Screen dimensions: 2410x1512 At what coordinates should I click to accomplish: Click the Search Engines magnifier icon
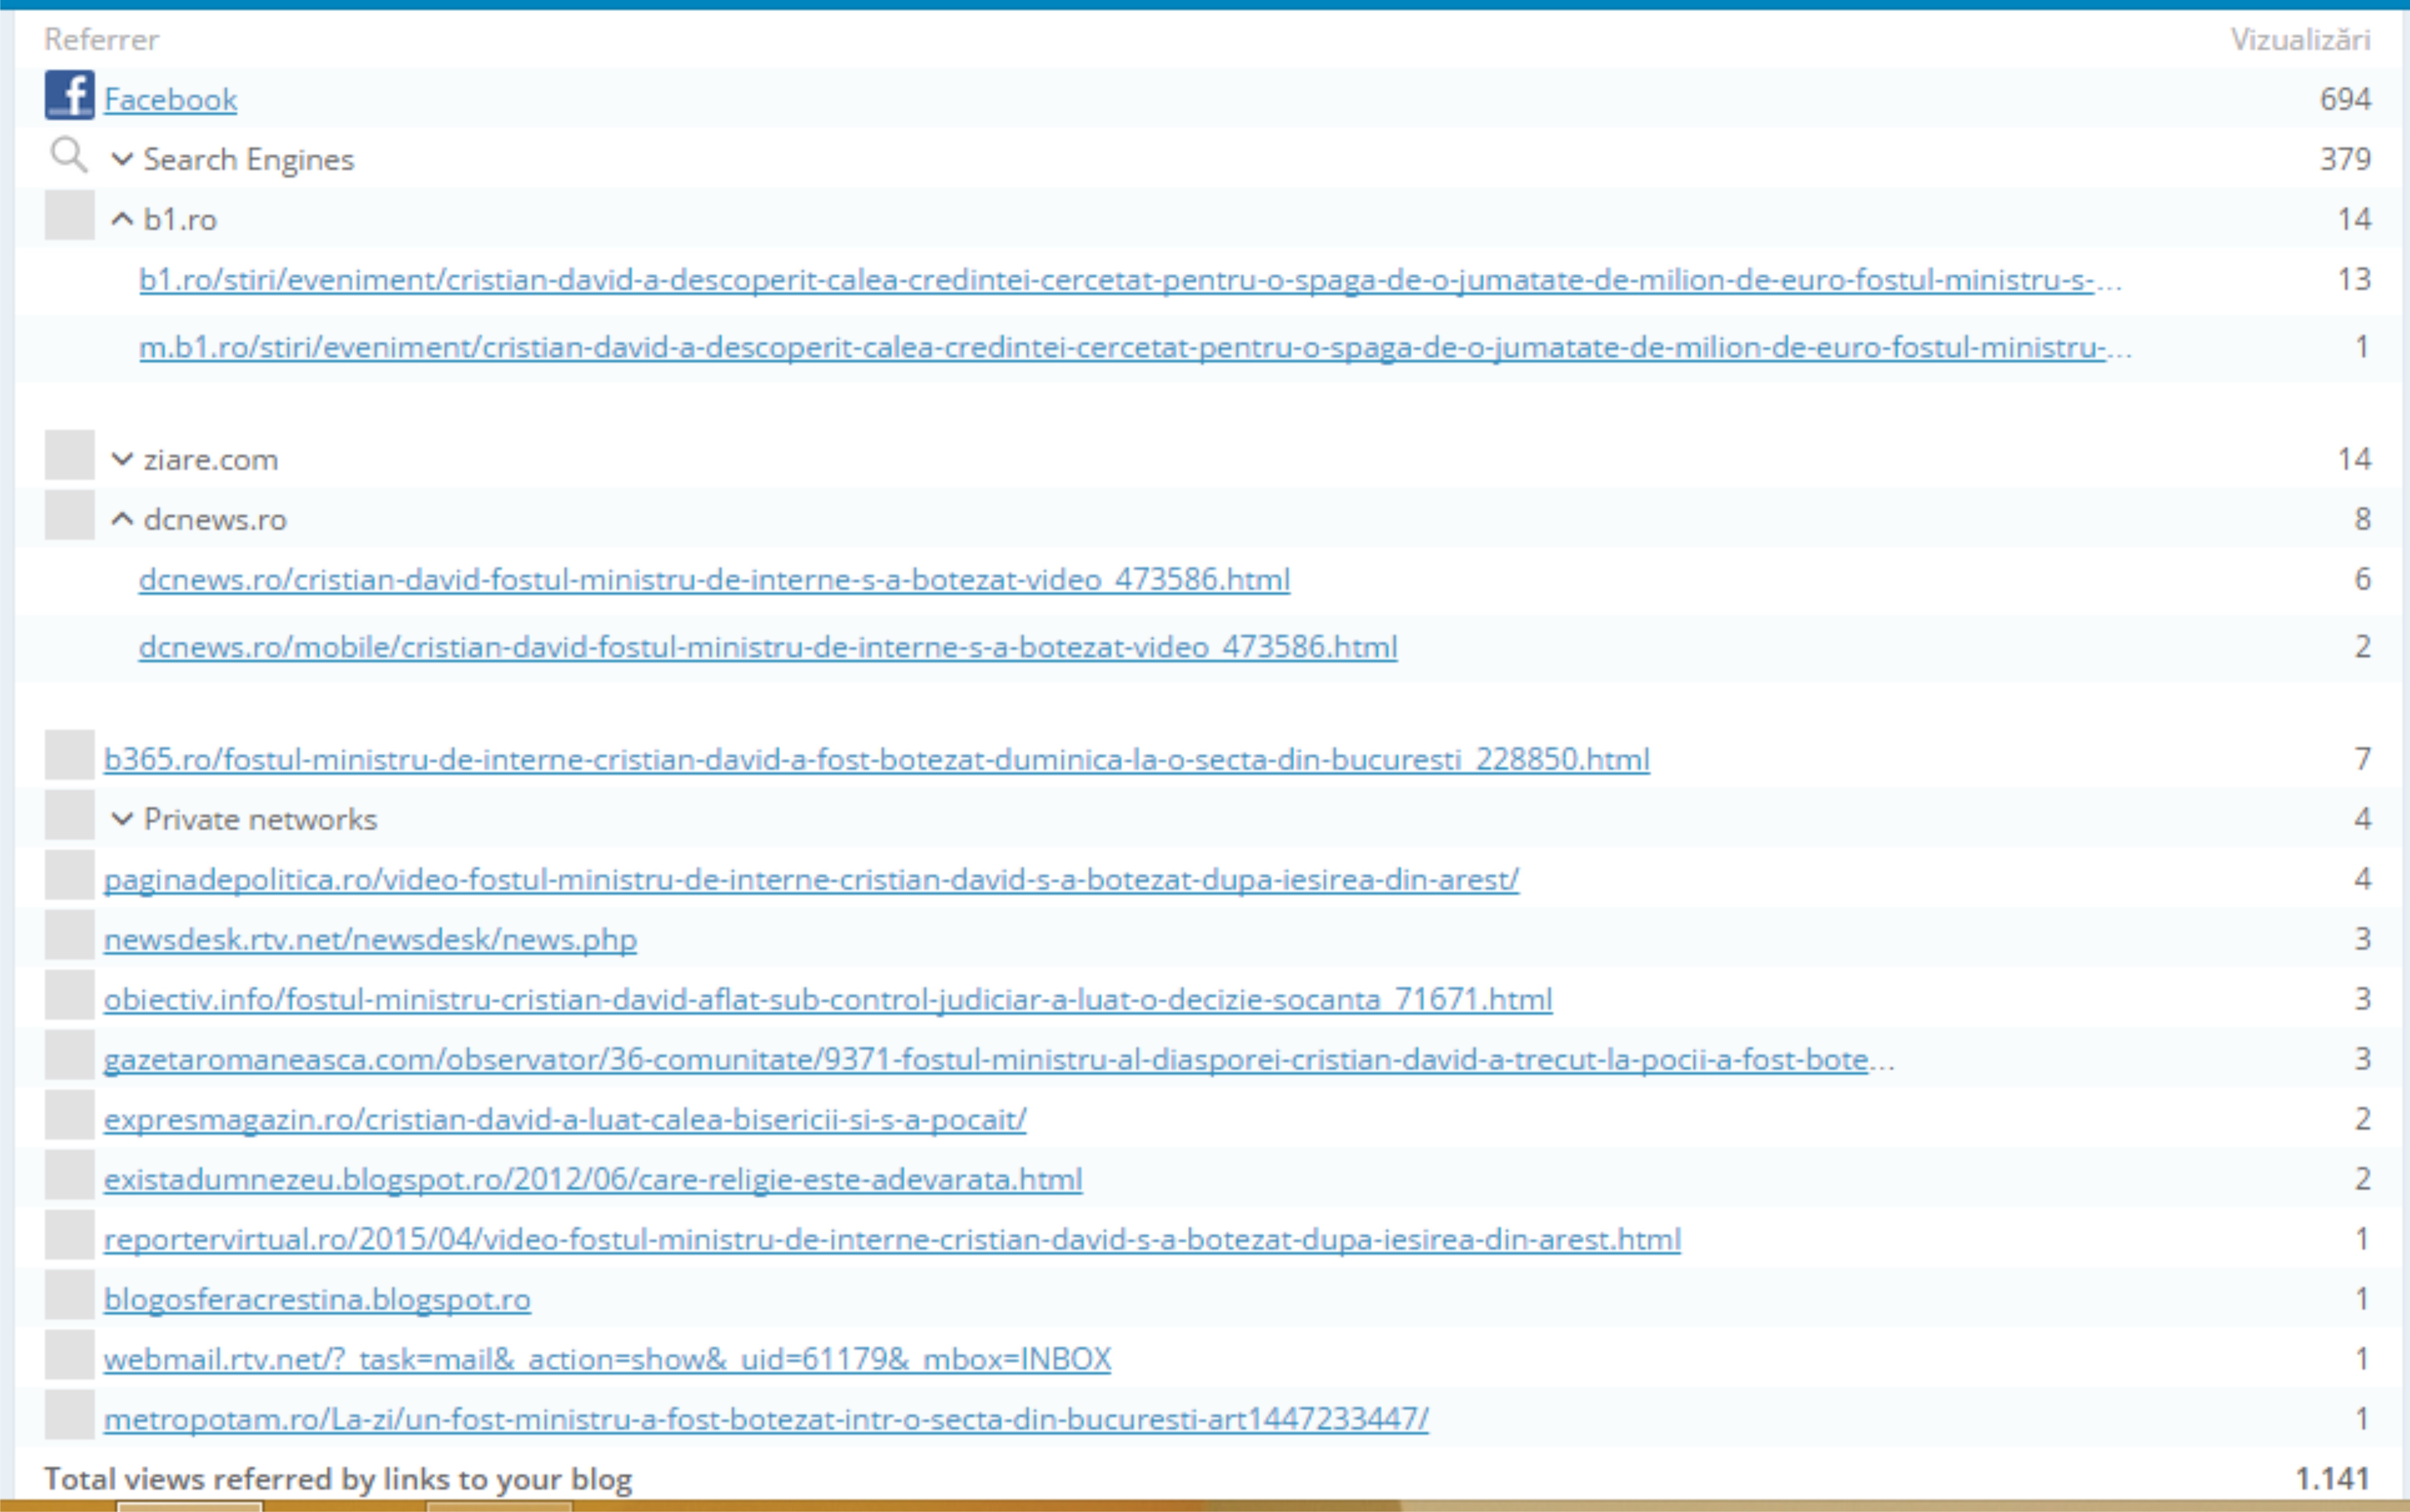68,155
